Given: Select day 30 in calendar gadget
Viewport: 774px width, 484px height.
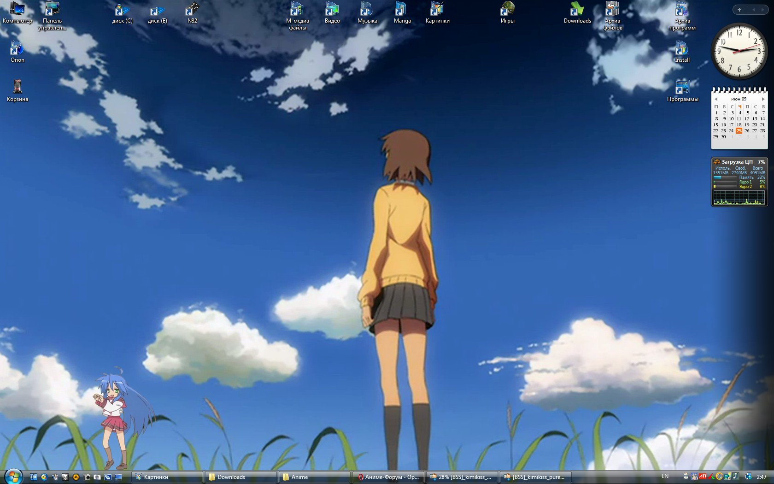Looking at the screenshot, I should click(723, 137).
